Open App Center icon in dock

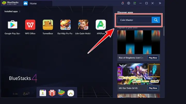click(43, 93)
